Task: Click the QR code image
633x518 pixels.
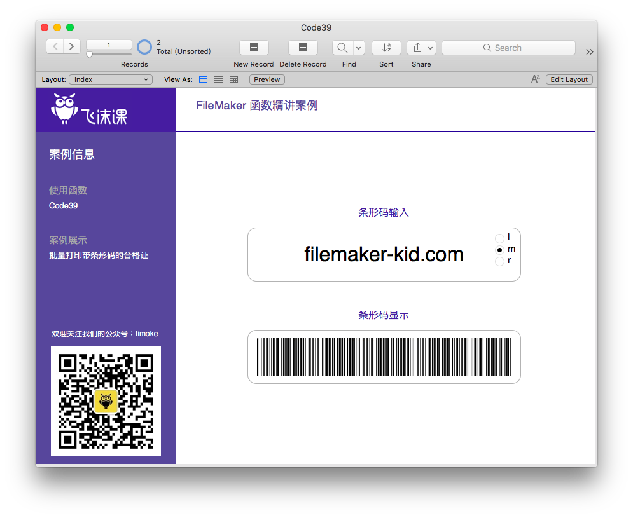Action: pos(106,402)
